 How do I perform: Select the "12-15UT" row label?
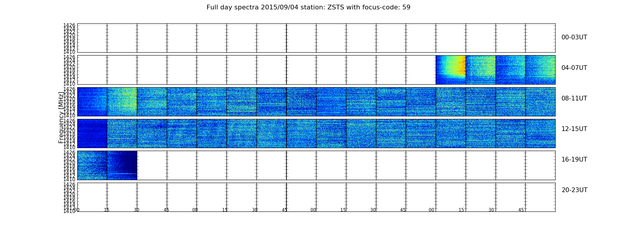[574, 129]
